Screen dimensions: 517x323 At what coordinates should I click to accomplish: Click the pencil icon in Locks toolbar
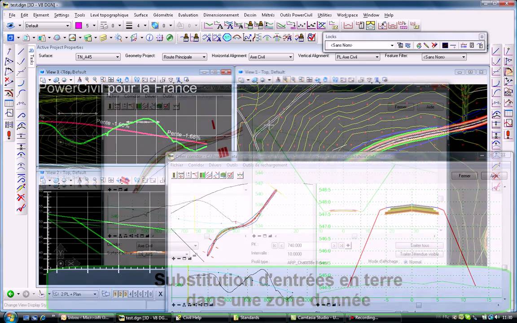coord(426,45)
